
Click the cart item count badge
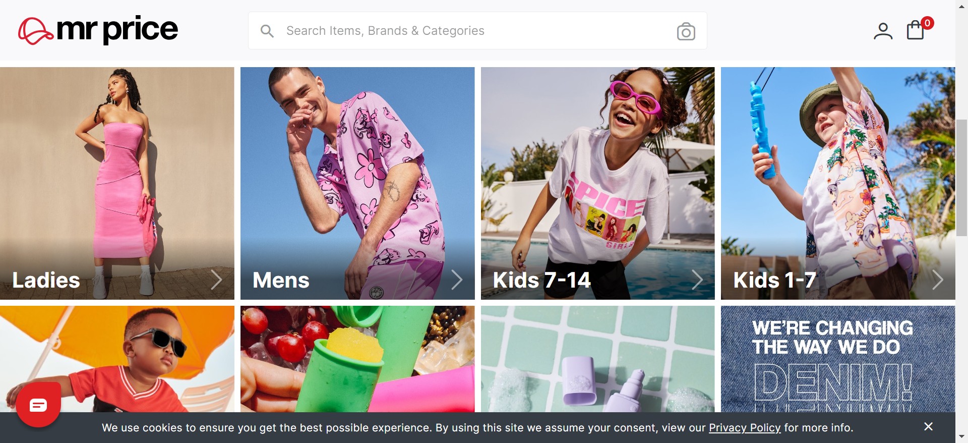pos(927,23)
